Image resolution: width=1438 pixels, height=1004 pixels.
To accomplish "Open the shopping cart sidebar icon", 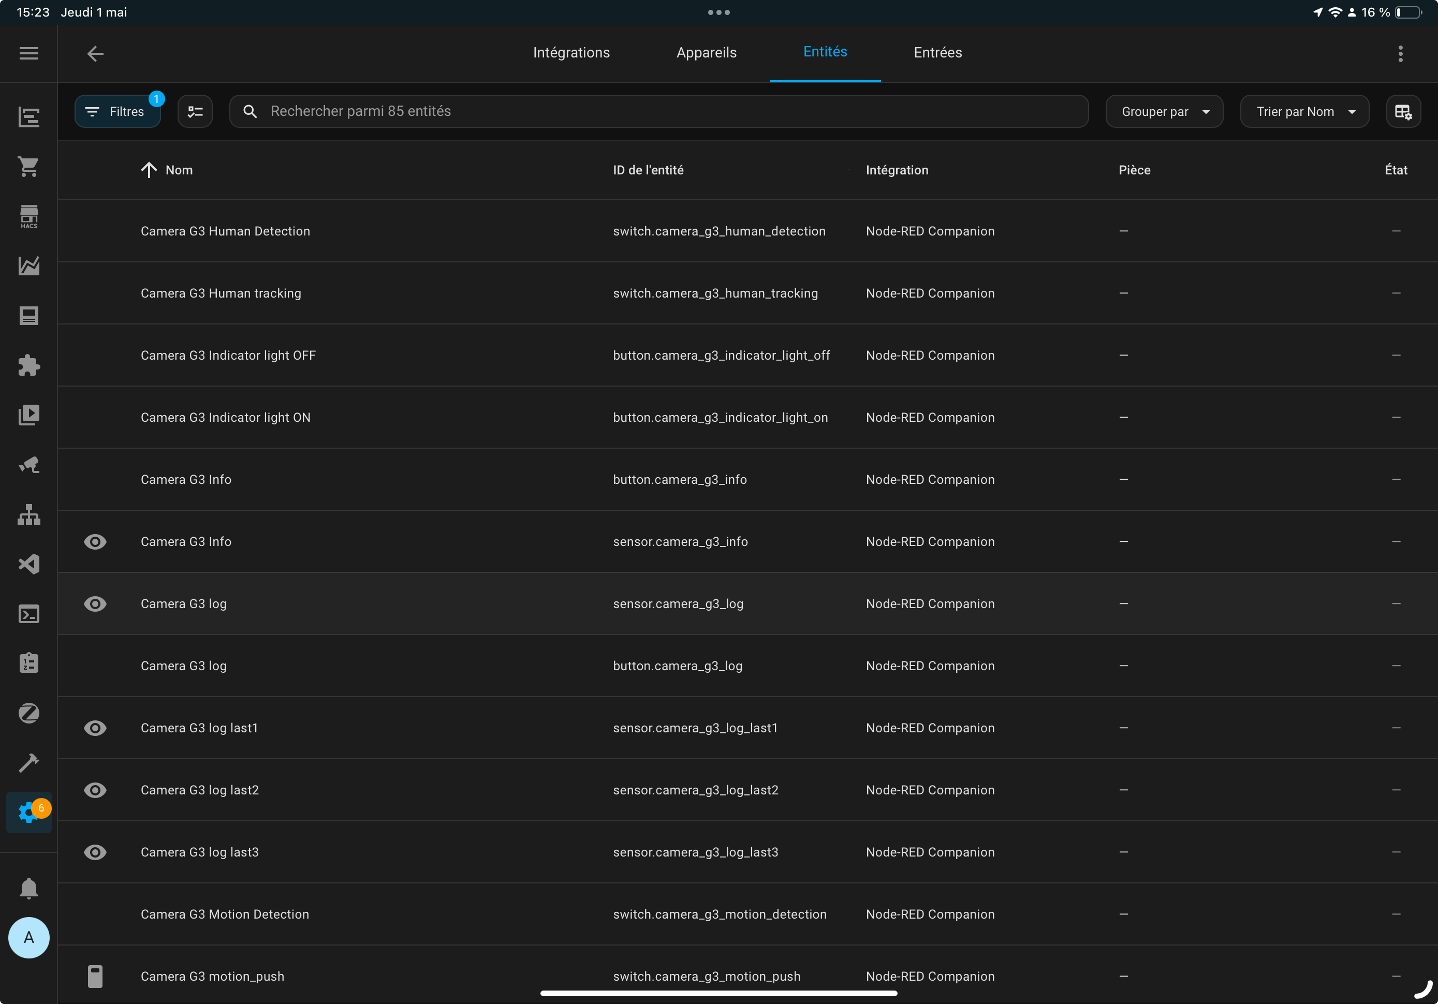I will (x=29, y=167).
